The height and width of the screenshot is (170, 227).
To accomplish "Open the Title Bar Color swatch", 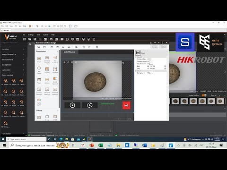I will click(151, 64).
